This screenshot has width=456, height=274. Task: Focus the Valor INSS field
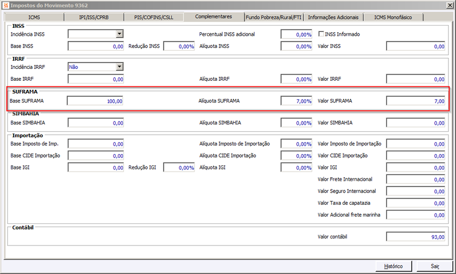[x=416, y=46]
